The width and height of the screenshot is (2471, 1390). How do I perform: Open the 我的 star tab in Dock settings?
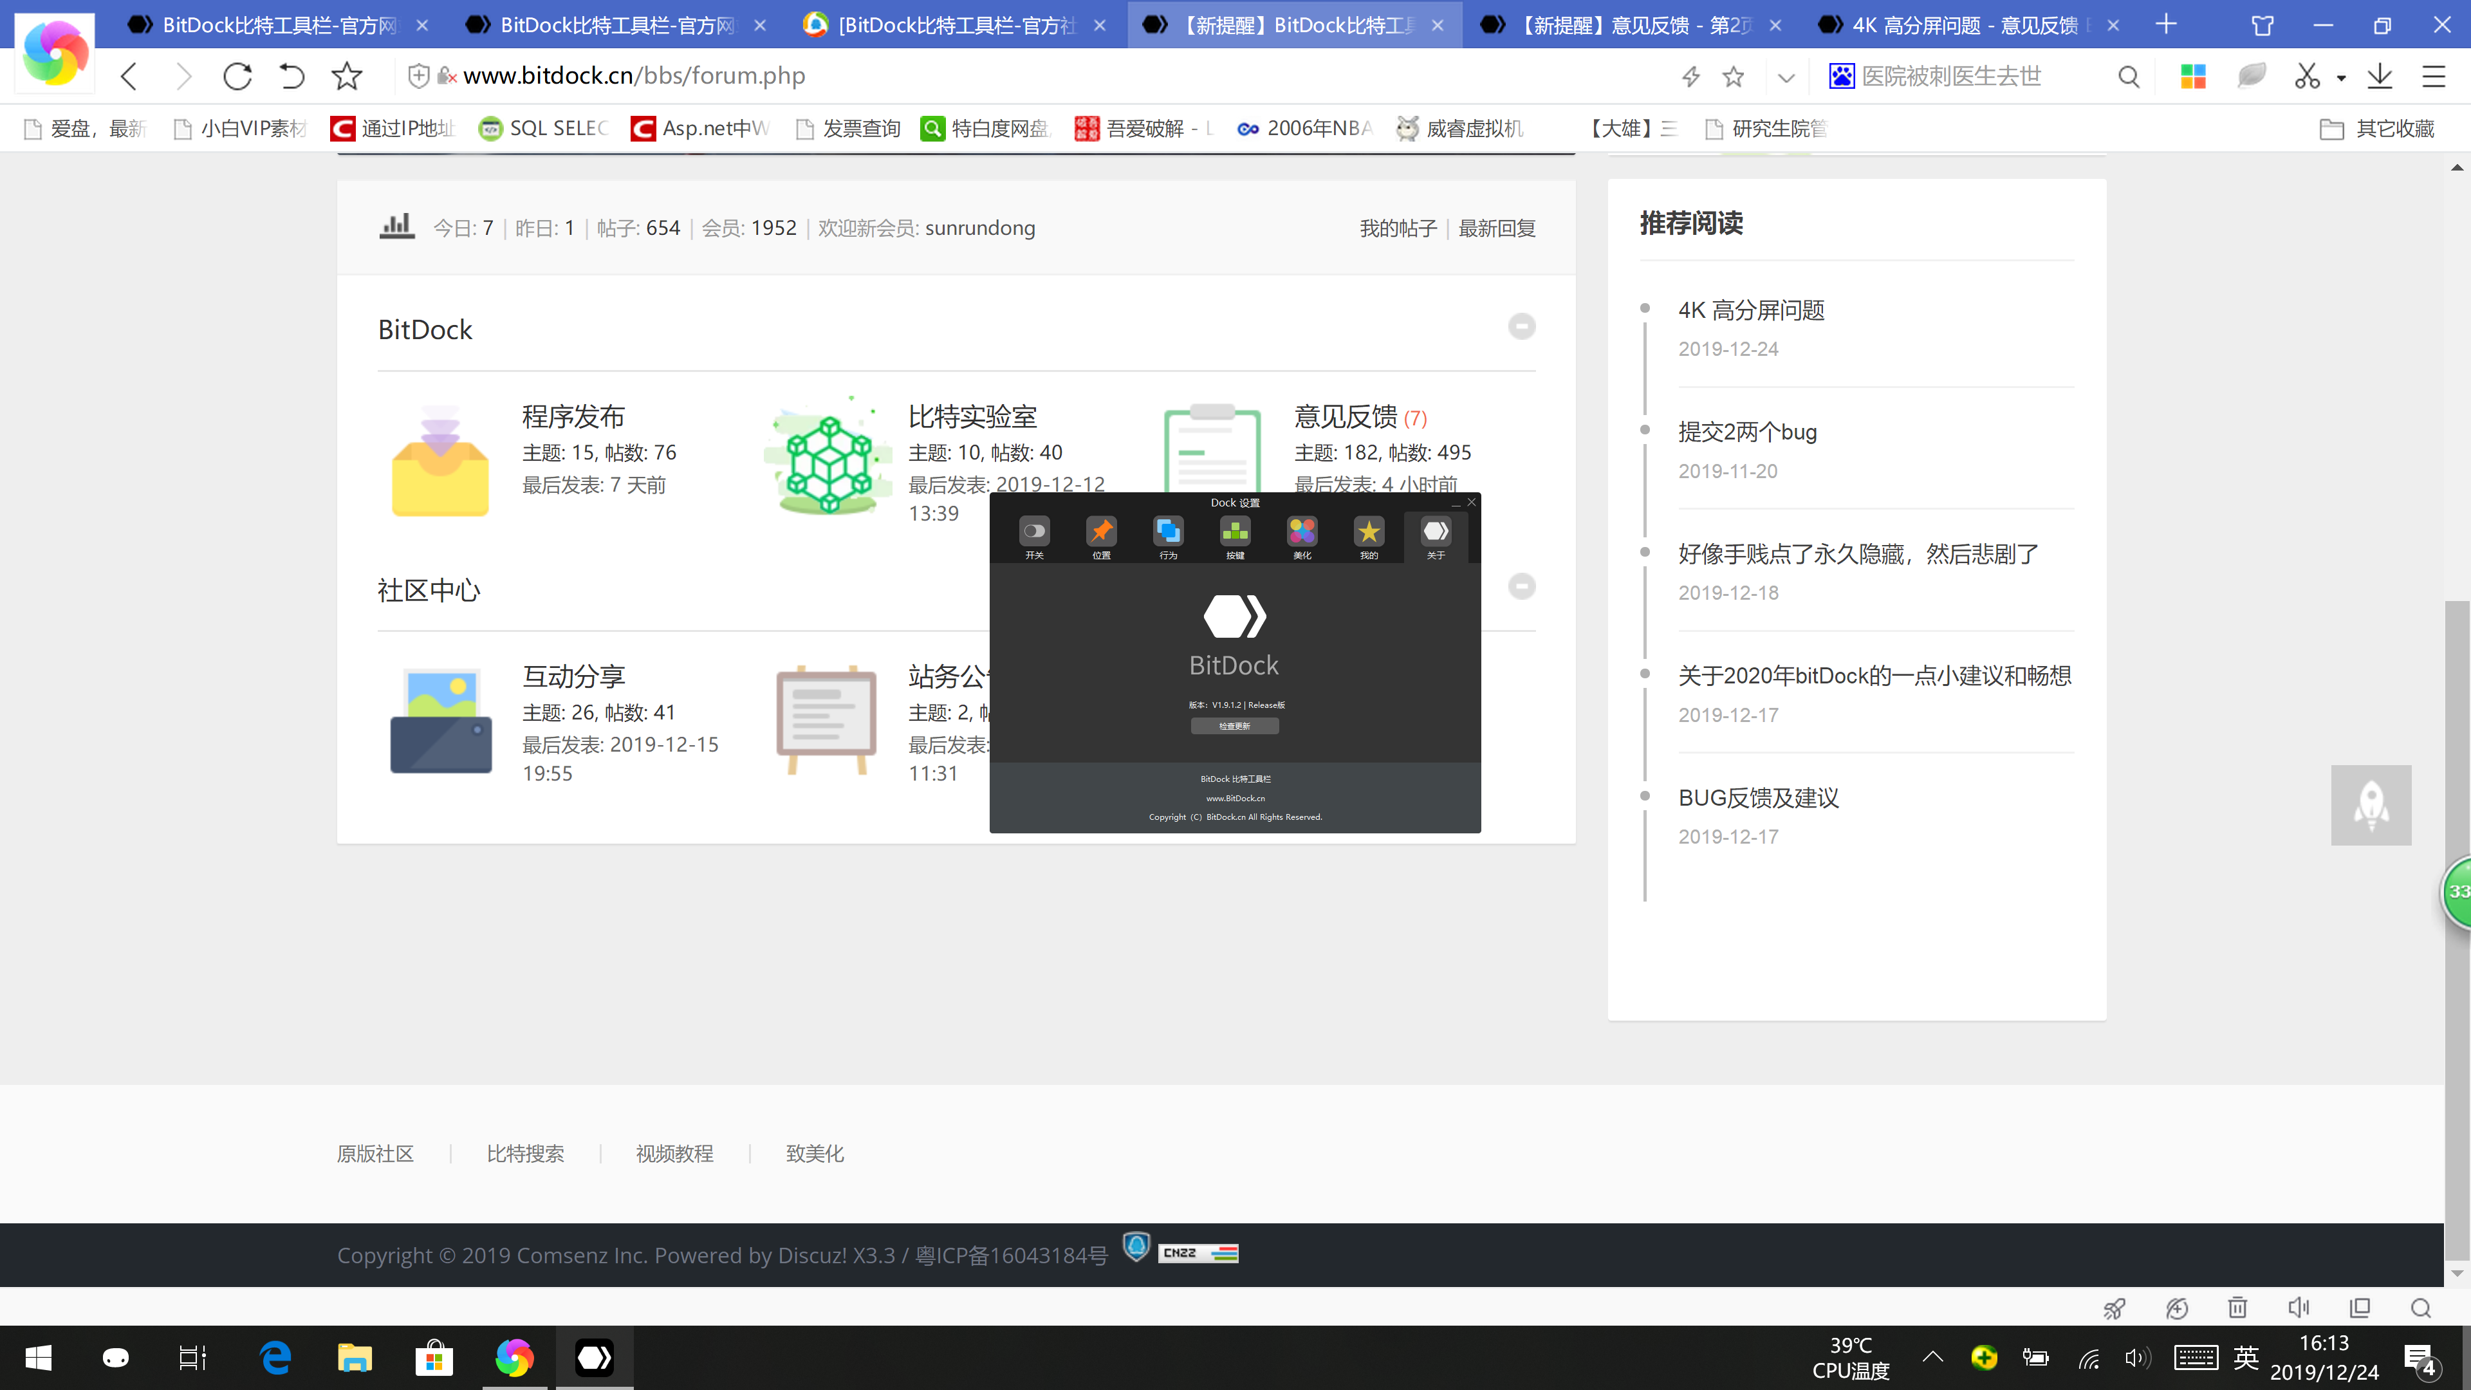tap(1369, 537)
